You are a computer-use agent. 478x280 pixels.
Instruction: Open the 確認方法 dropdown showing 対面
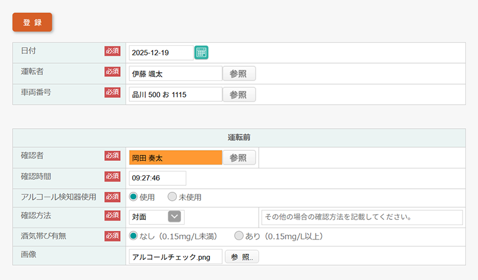(157, 217)
